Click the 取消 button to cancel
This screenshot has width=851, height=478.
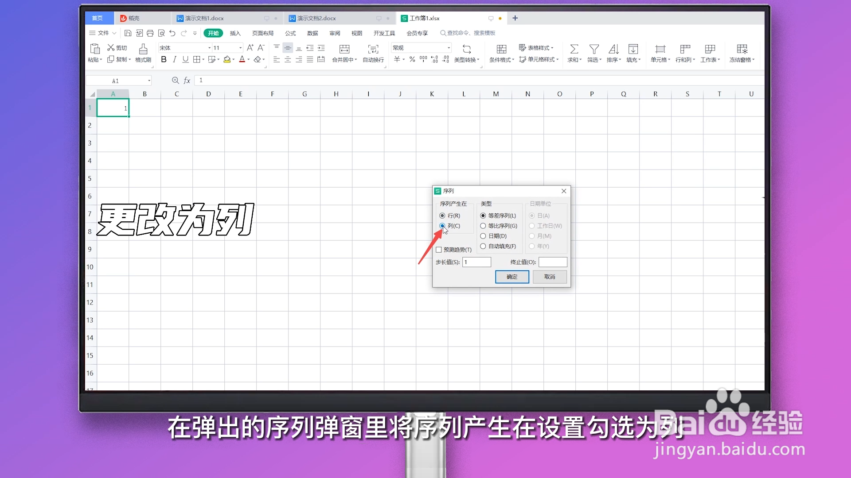coord(550,277)
